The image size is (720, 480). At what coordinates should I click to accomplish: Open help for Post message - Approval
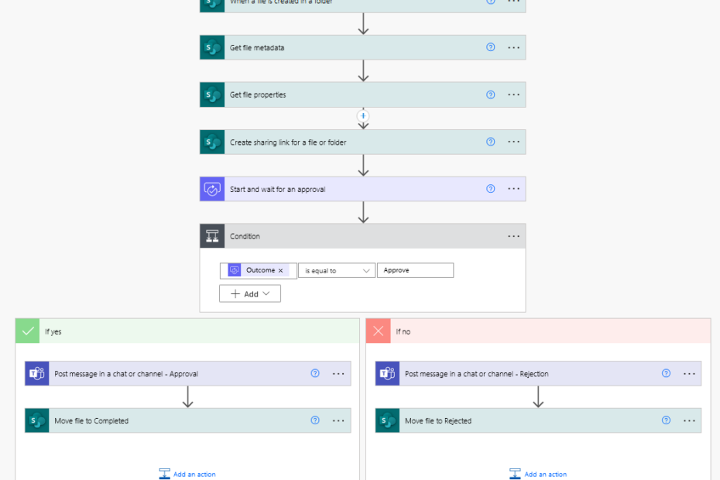click(x=315, y=373)
